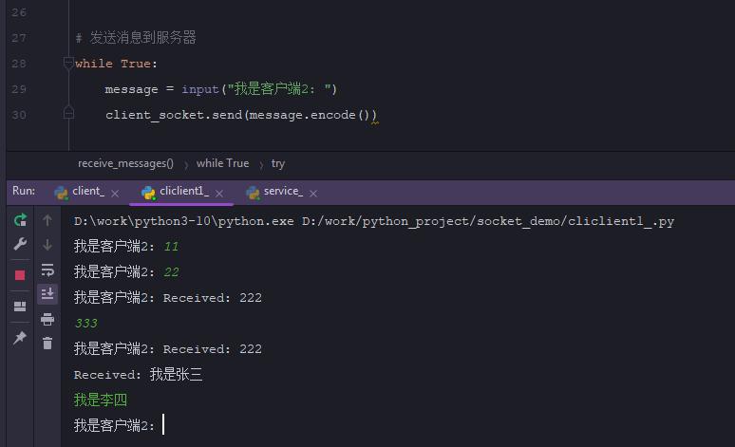
Task: Switch to the service_ run tab
Action: [274, 192]
